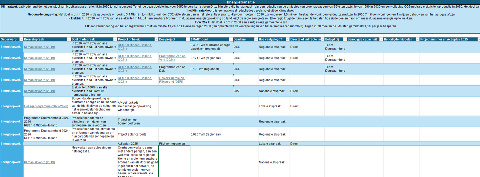
Task: Expand the Benodigde capaciteit filter dropdown
Action: (x=380, y=39)
